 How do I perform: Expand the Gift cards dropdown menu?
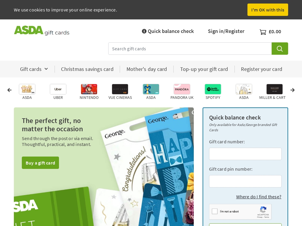tap(34, 69)
